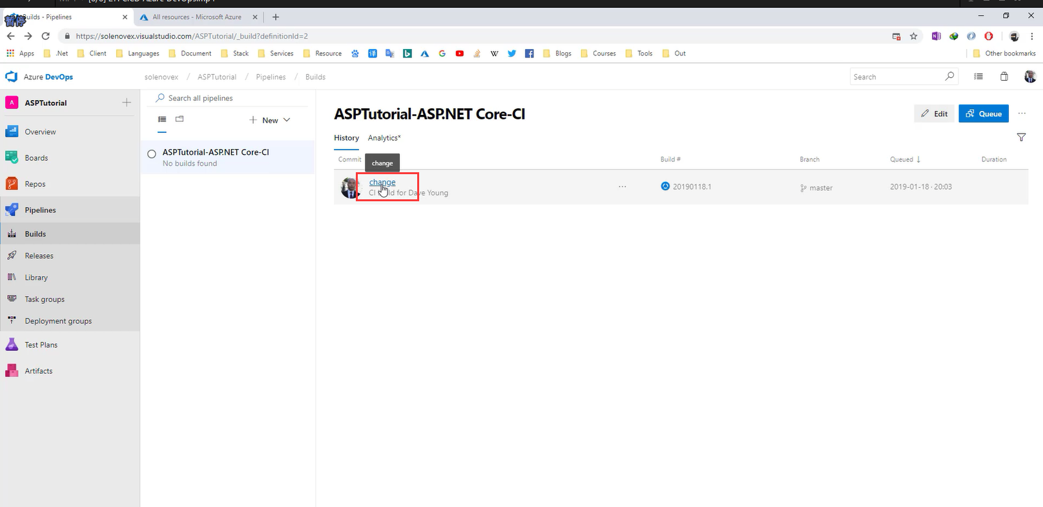The width and height of the screenshot is (1043, 507).
Task: Open build number 20190118.1
Action: [x=692, y=186]
